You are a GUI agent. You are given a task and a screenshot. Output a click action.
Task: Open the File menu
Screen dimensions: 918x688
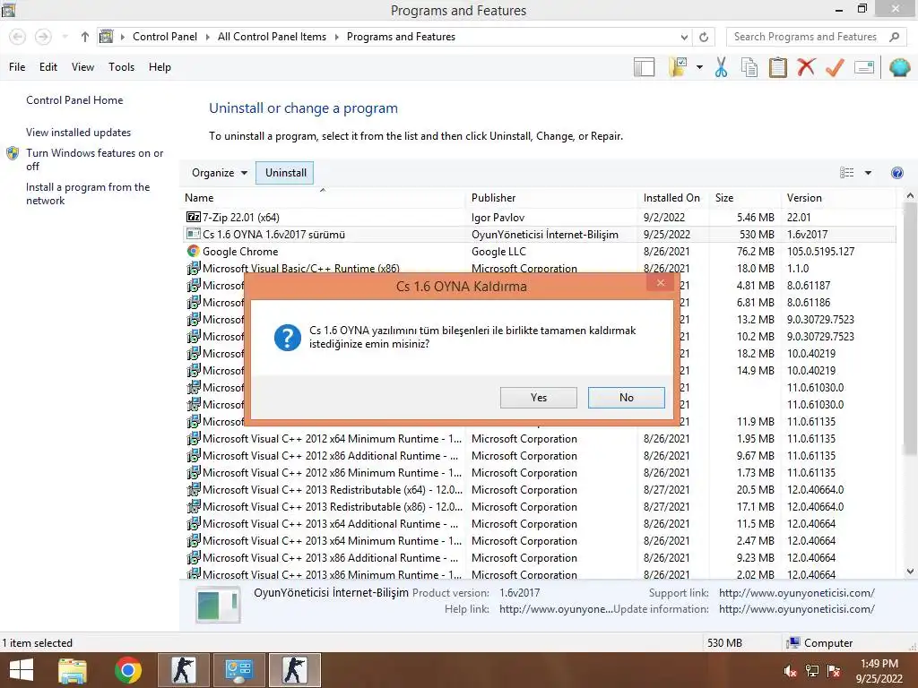point(17,67)
